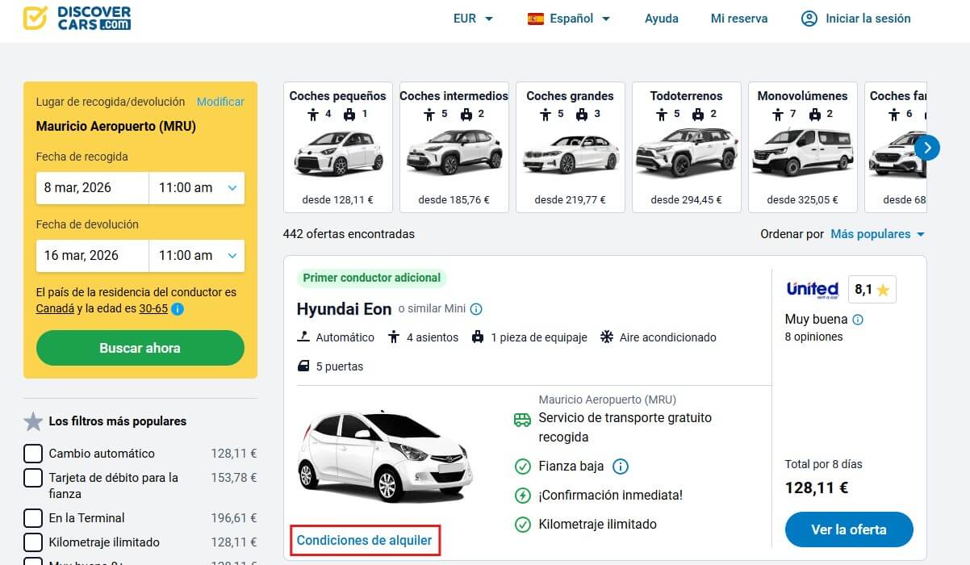Click the info icon beside o similar Mini
This screenshot has width=970, height=565.
coord(475,308)
